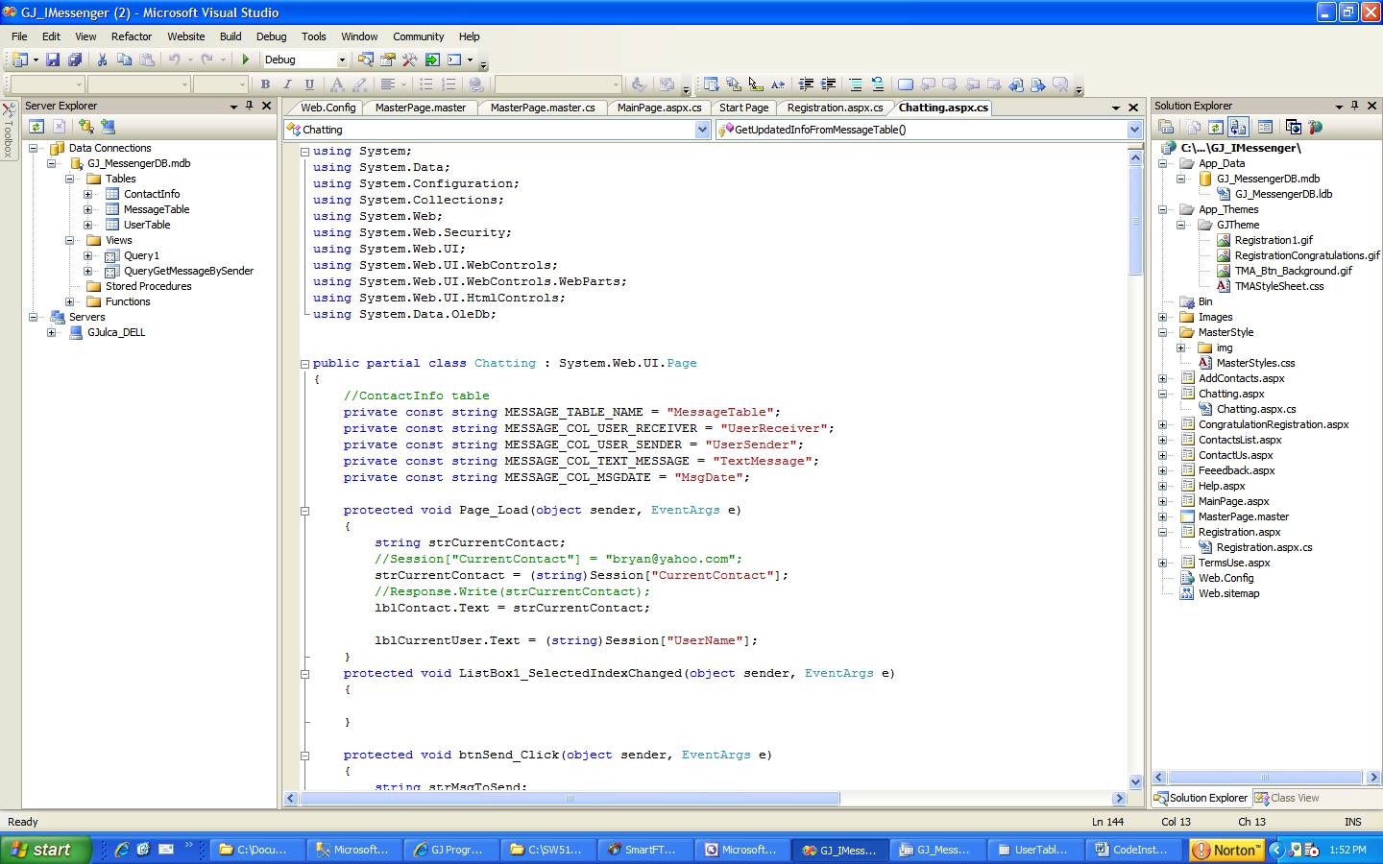Click the Cut scissors icon
Screen dimensions: 1383x864
pos(102,60)
